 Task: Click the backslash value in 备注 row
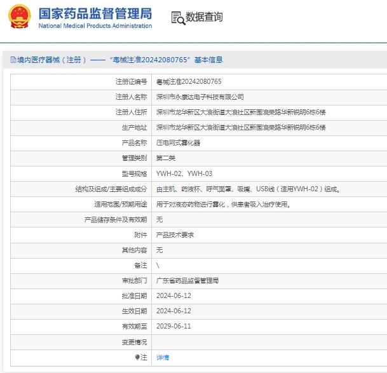tap(158, 266)
